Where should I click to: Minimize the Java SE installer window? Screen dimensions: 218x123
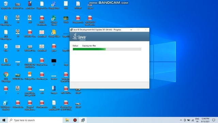(131, 30)
